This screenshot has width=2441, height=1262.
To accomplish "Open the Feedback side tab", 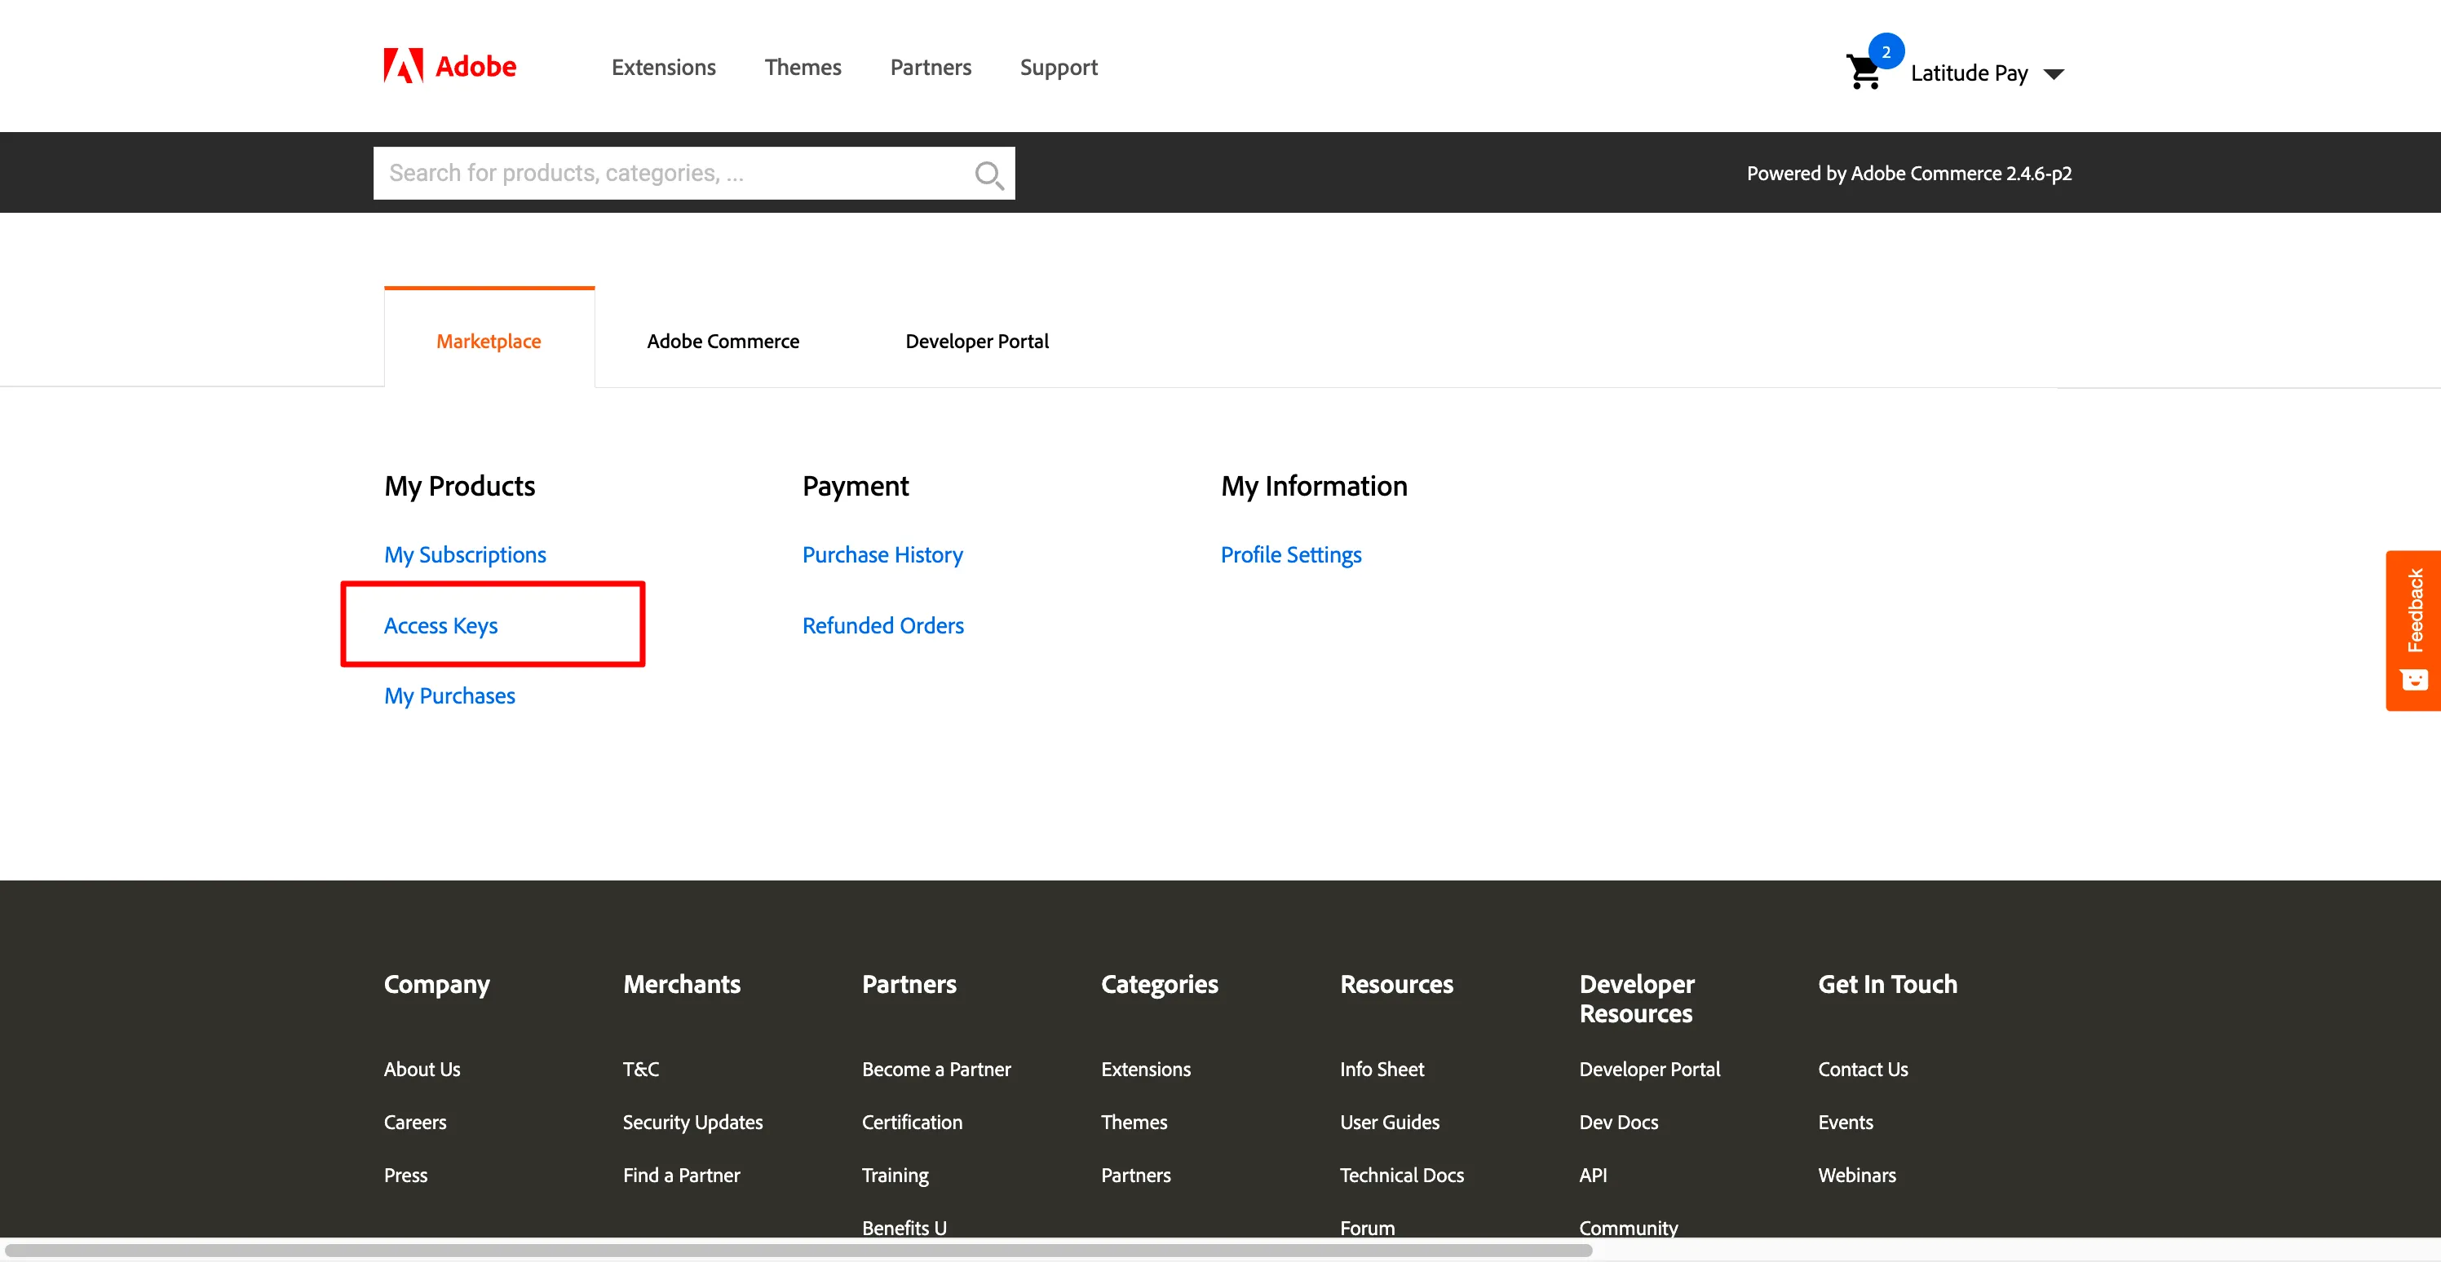I will point(2413,630).
